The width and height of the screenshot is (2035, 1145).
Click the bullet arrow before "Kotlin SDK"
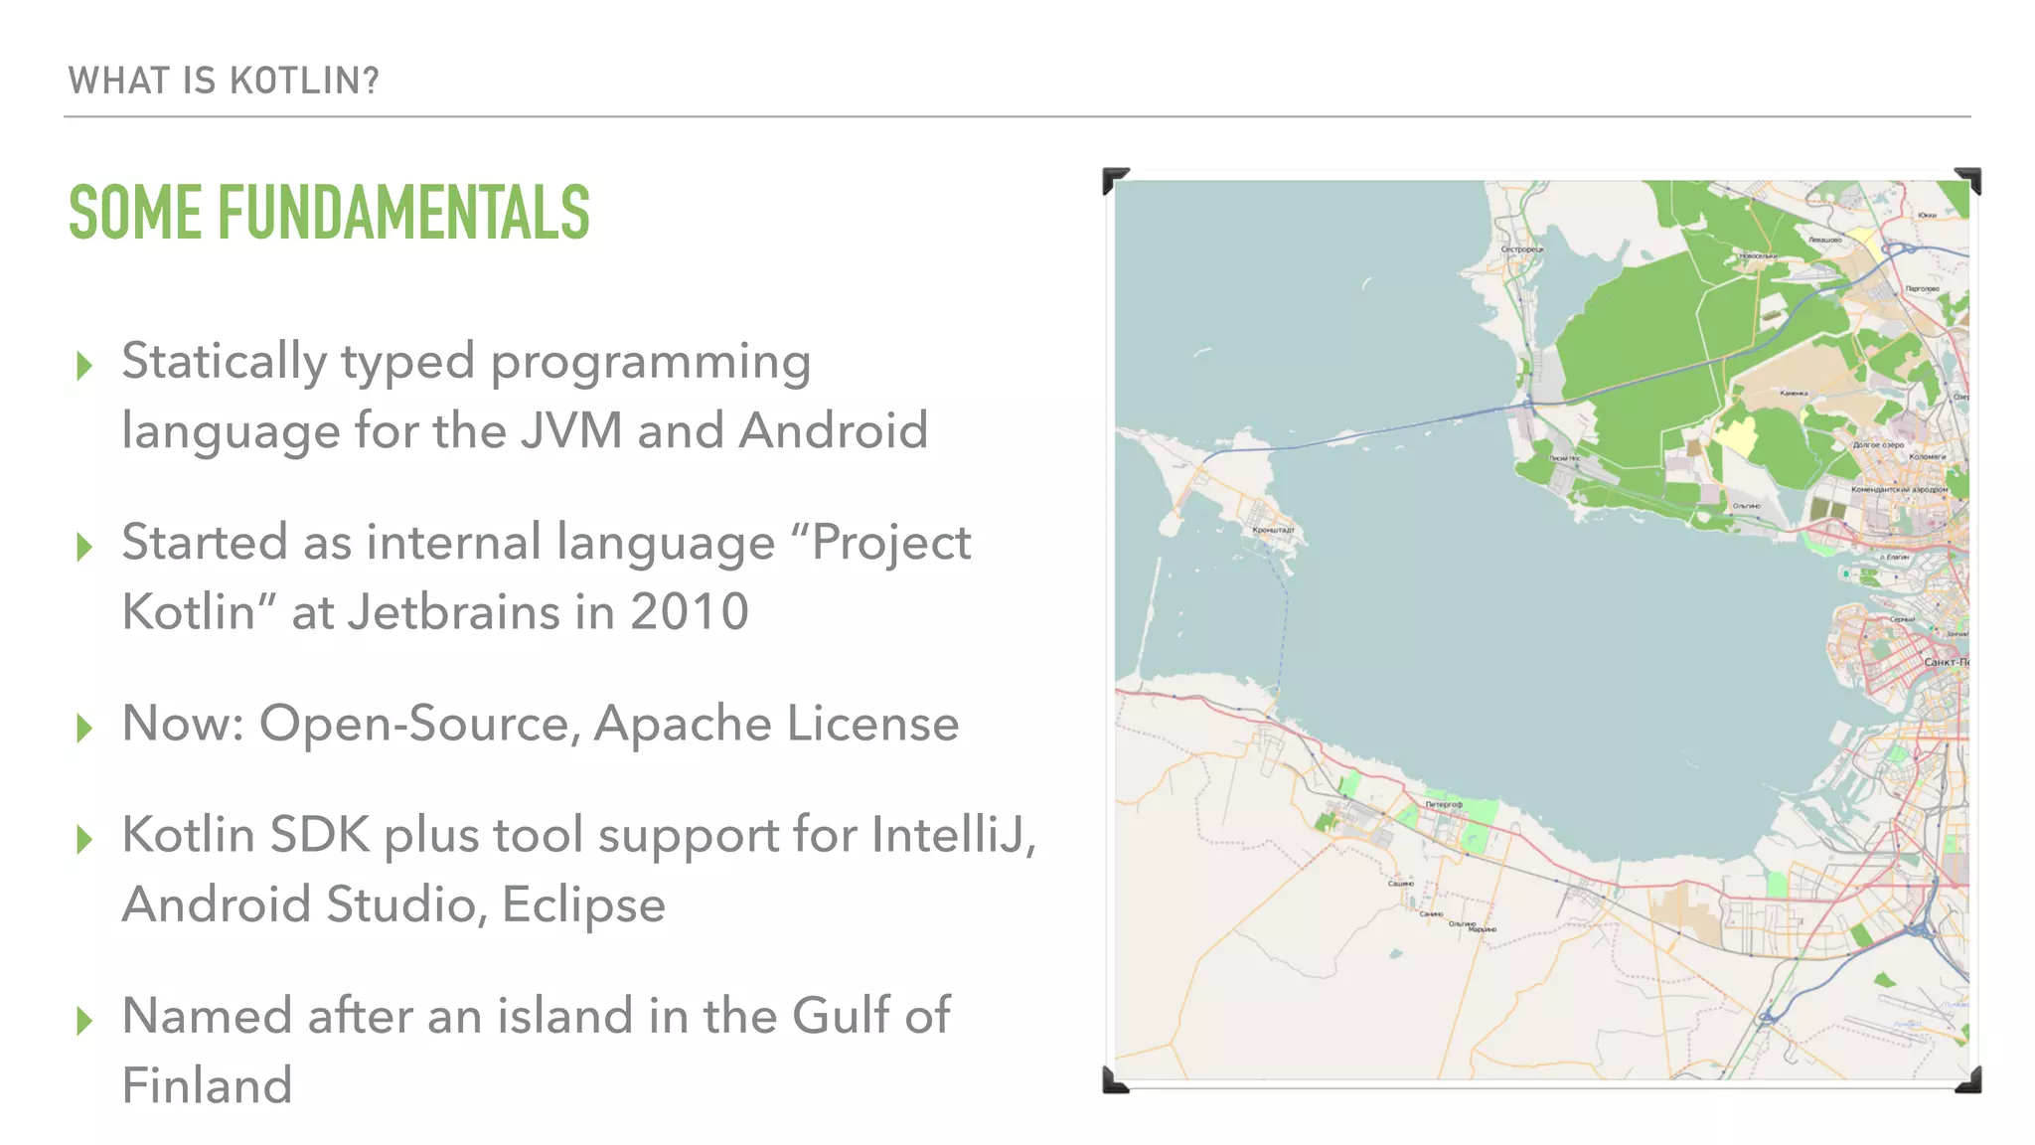[84, 839]
